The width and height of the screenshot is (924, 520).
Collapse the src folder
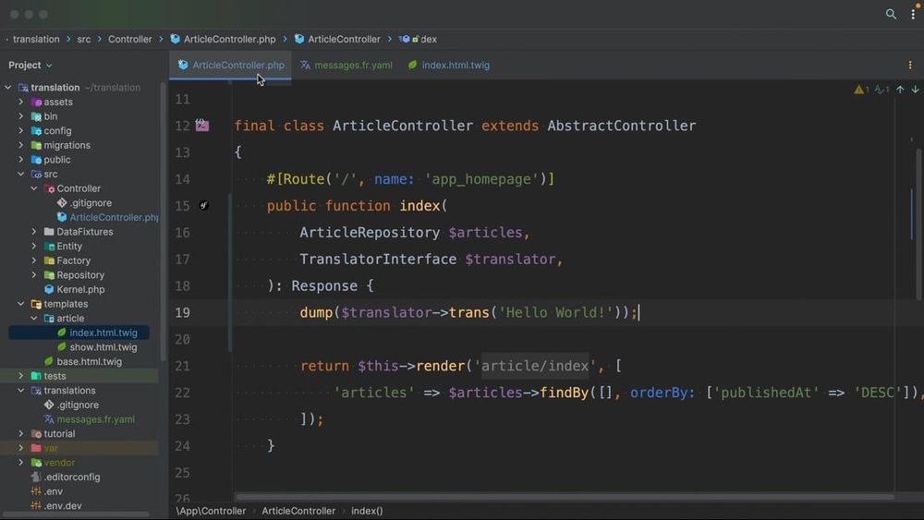click(20, 174)
